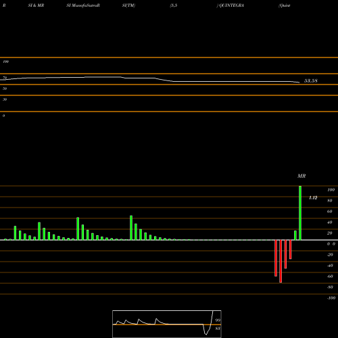
Task: Click the -60 label on the MR axis
Action: pos(330,276)
